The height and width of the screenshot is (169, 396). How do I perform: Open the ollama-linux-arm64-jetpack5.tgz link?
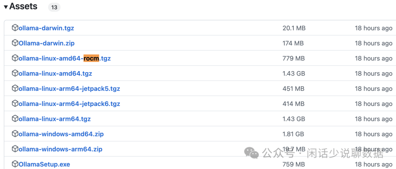(x=69, y=89)
